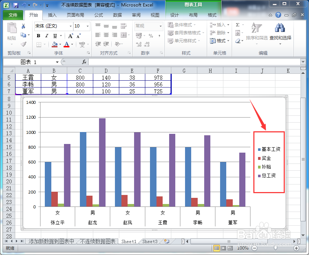This screenshot has width=309, height=255.
Task: Click the Clear eraser icon
Action: pos(238,41)
